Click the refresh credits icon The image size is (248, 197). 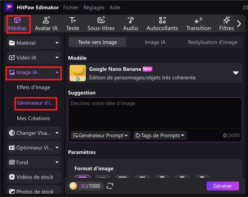(x=110, y=186)
